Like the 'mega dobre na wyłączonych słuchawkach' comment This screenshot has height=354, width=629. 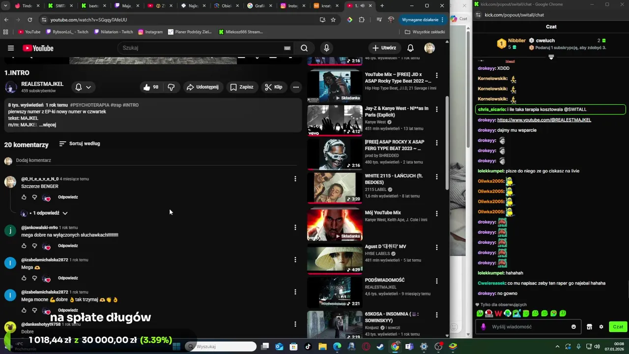pos(24,246)
